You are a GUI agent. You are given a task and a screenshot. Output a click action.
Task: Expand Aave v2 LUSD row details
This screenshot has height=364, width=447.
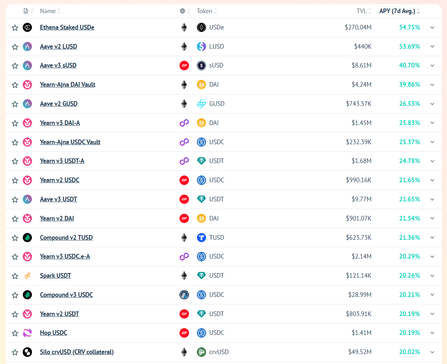[432, 47]
